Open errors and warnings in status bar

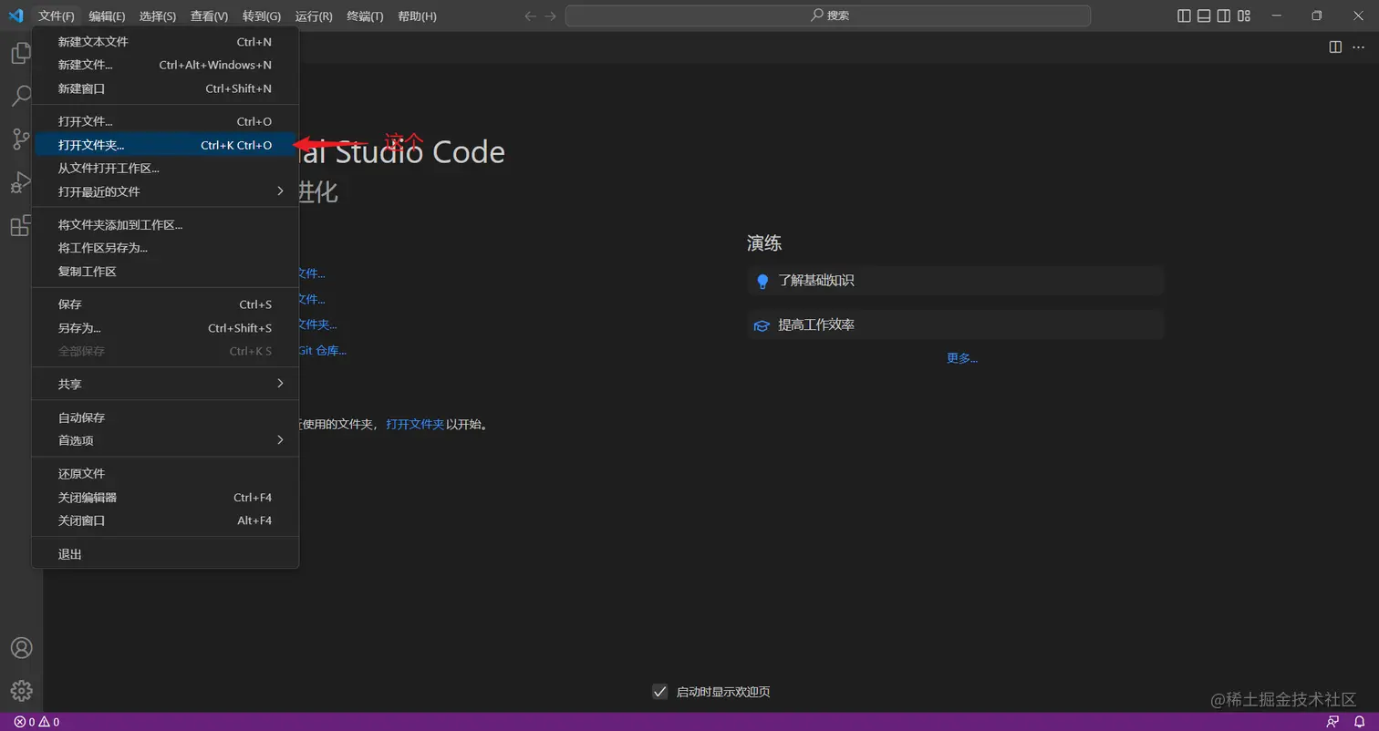pyautogui.click(x=36, y=722)
